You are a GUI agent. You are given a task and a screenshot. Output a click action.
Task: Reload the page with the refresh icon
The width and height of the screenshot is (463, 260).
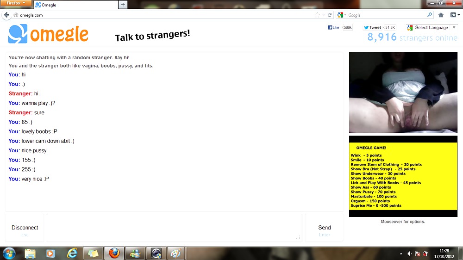coord(330,15)
